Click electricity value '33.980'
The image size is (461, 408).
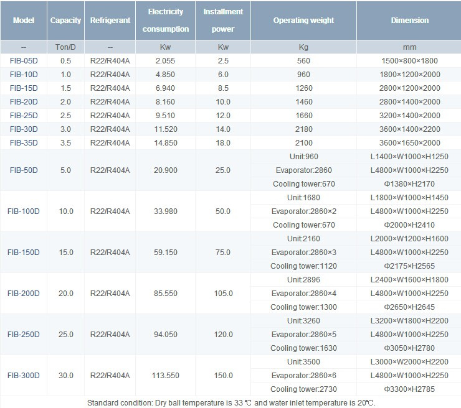pos(166,211)
